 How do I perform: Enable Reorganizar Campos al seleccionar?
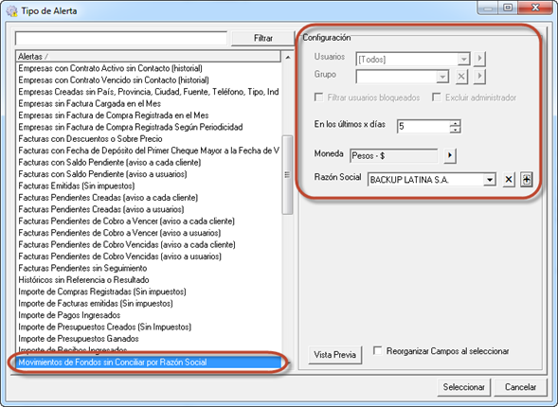point(378,351)
